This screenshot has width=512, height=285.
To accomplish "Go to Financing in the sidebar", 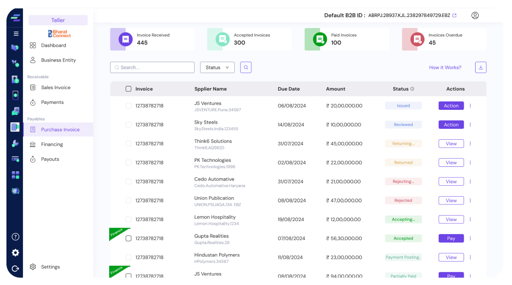I will (52, 144).
